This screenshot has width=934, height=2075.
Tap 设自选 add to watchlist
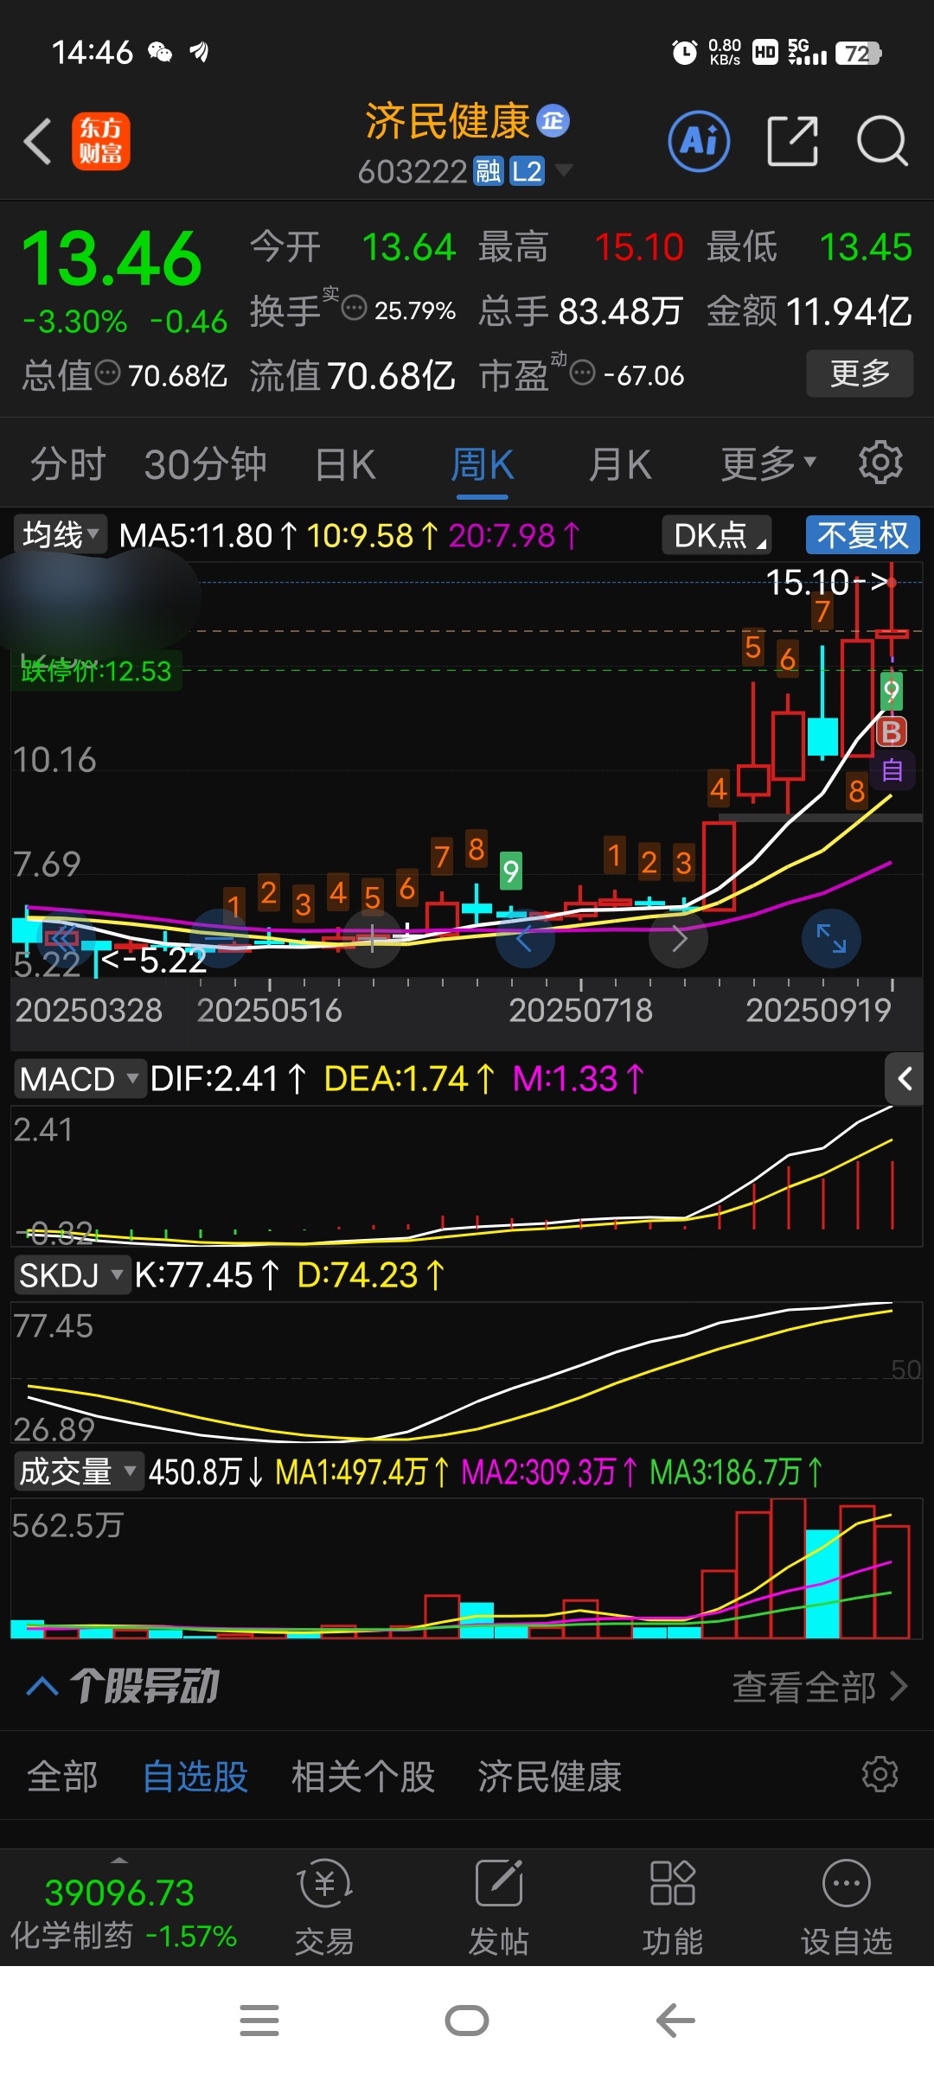[x=847, y=1908]
